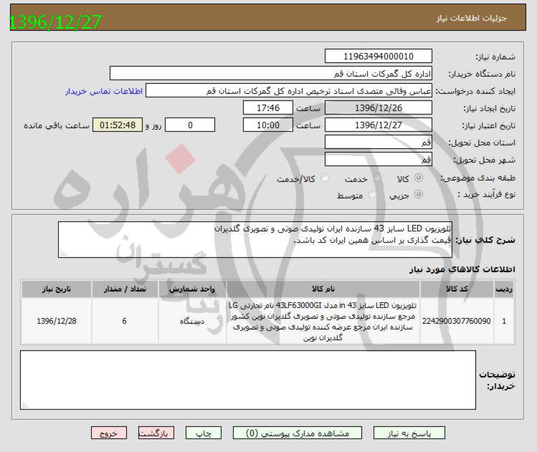
Task: Click the چاپ print button
Action: click(x=204, y=433)
